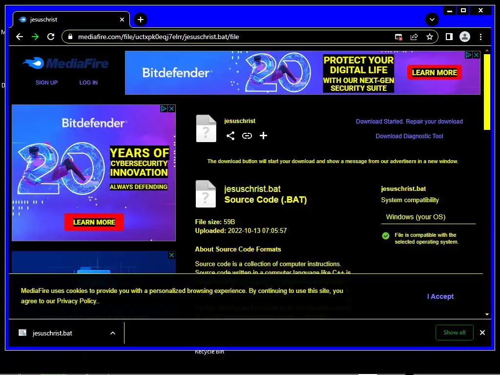
Task: Click the 'File size: 59B' text
Action: click(x=215, y=222)
